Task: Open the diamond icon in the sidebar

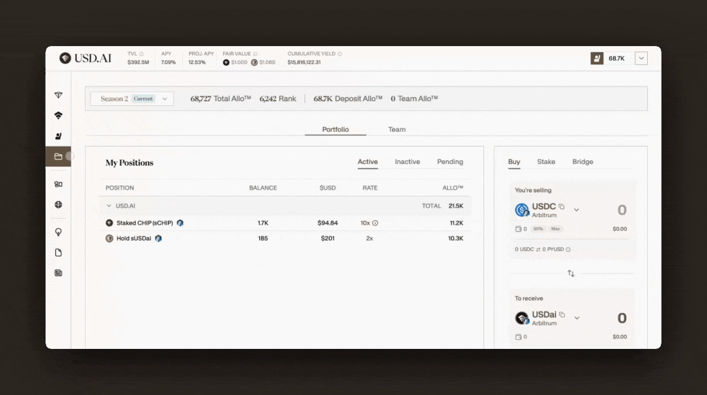Action: click(x=58, y=95)
